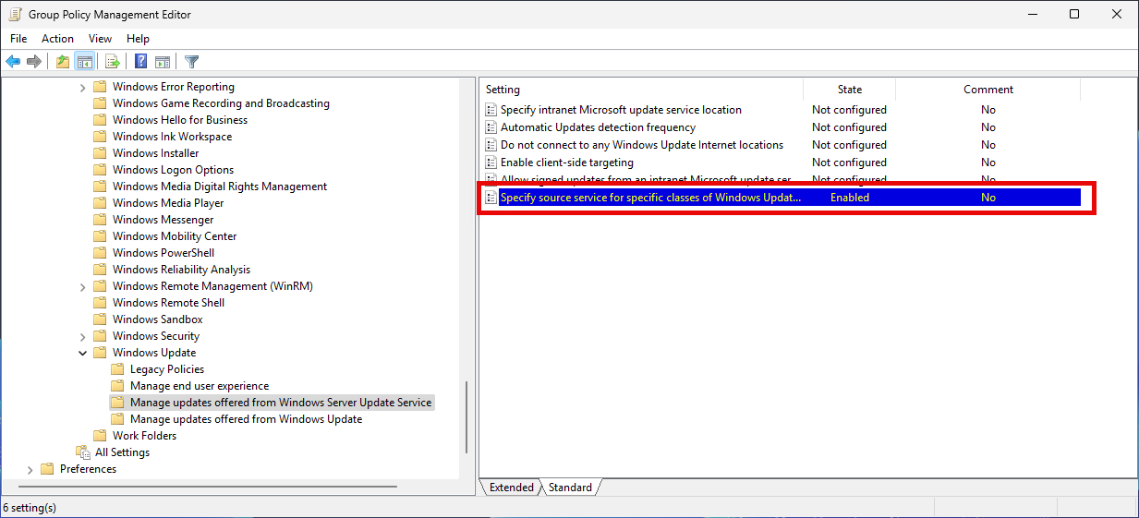Screen dimensions: 1139x518
Task: Select Windows Game Recording and Broadcasting folder
Action: (221, 103)
